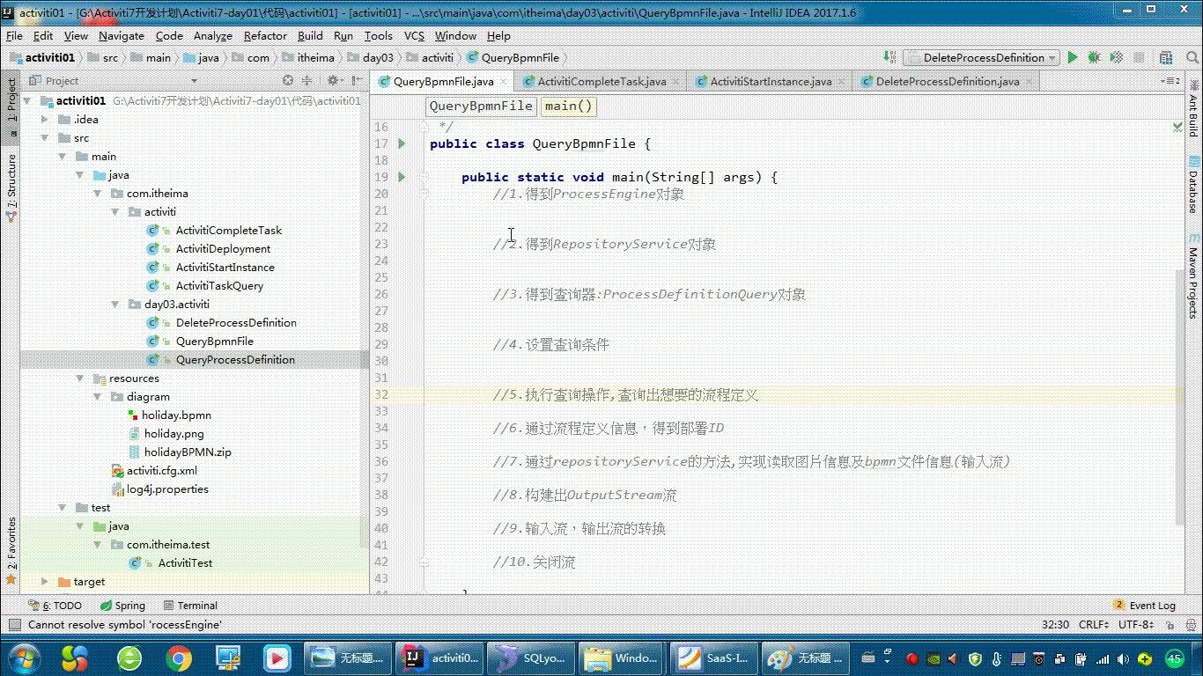
Task: Toggle the Ant Build side panel
Action: point(1193,108)
